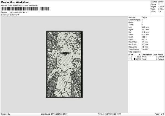The width and height of the screenshot is (165, 116).
Task: Click the Min Stitch value 0.3 mm
Action: coord(145,44)
